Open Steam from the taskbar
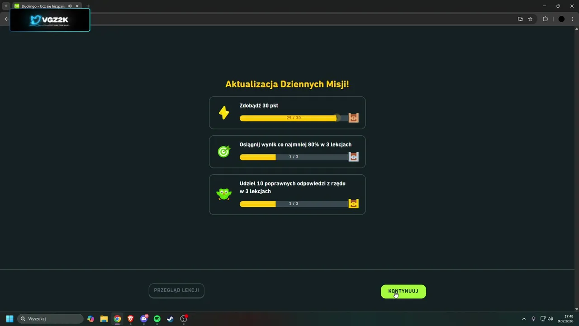Viewport: 579px width, 326px height. [x=170, y=319]
